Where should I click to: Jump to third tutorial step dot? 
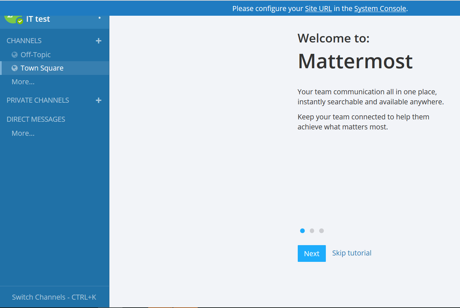pyautogui.click(x=321, y=231)
